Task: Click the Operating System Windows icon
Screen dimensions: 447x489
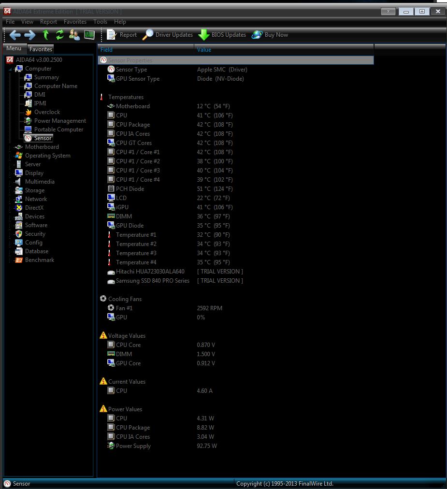Action: 19,156
